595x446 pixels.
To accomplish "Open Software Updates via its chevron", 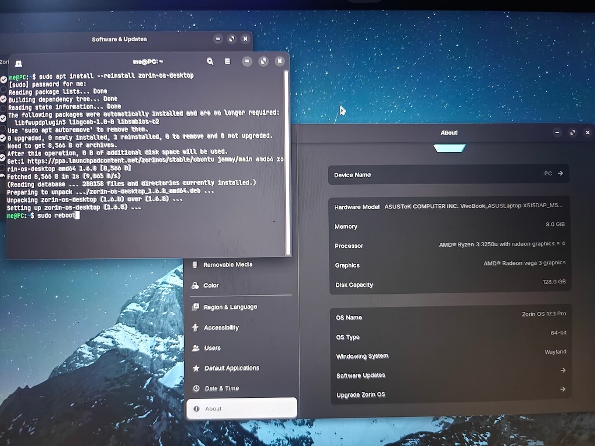I will click(561, 370).
